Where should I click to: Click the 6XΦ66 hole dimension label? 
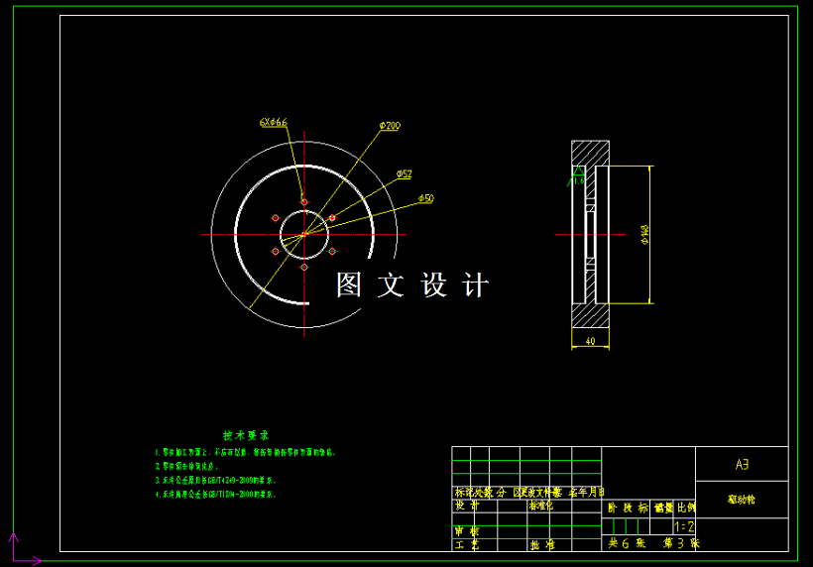pyautogui.click(x=274, y=122)
